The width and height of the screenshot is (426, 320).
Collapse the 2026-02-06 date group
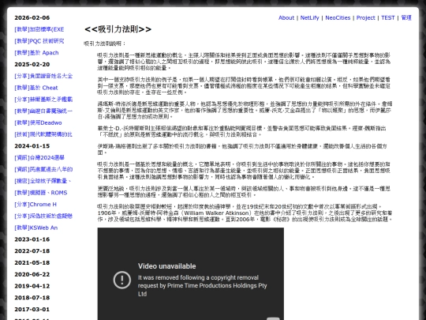coord(32,17)
